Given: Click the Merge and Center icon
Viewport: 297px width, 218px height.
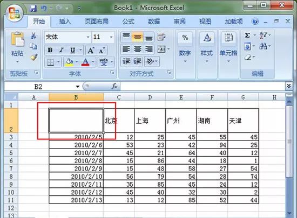Looking at the screenshot, I should [x=161, y=50].
